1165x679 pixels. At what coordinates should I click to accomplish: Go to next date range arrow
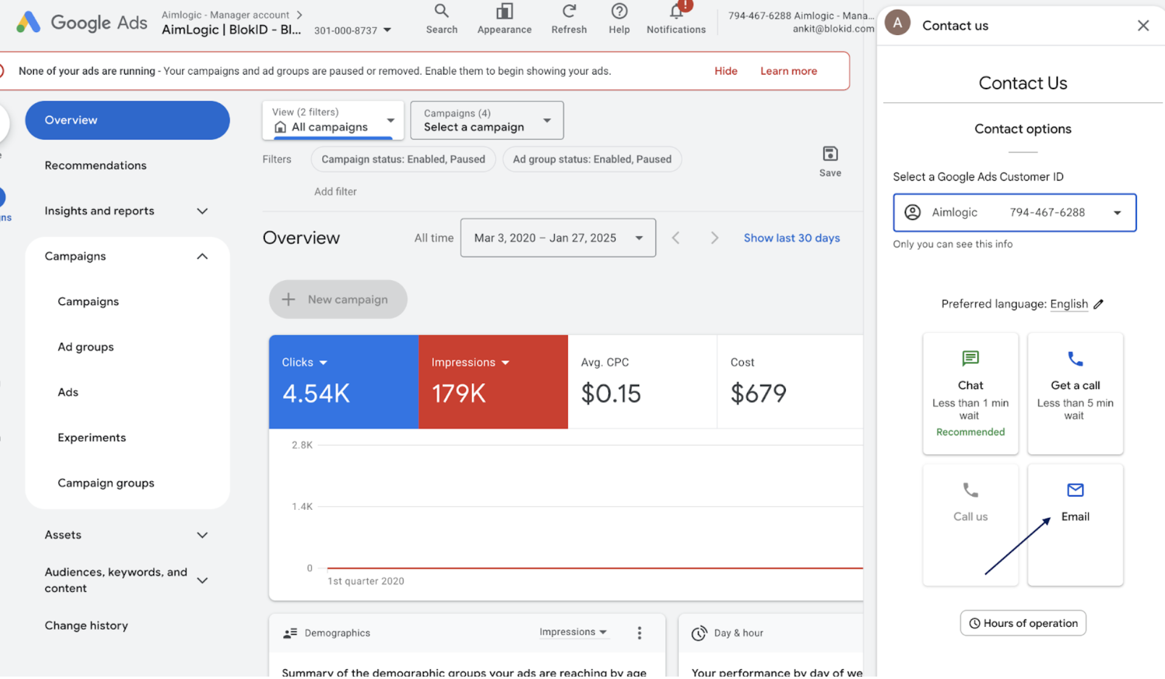coord(714,238)
